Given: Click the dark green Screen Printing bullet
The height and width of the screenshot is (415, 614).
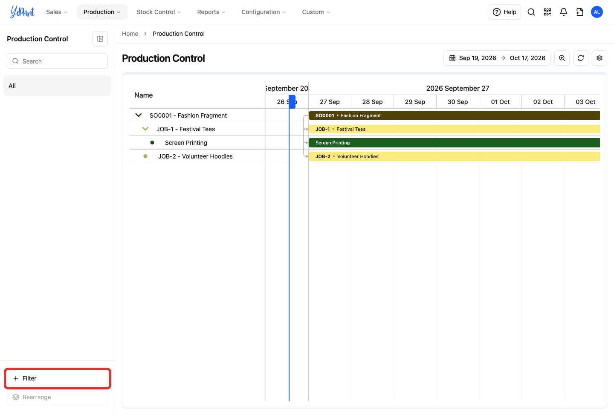Looking at the screenshot, I should (x=152, y=143).
